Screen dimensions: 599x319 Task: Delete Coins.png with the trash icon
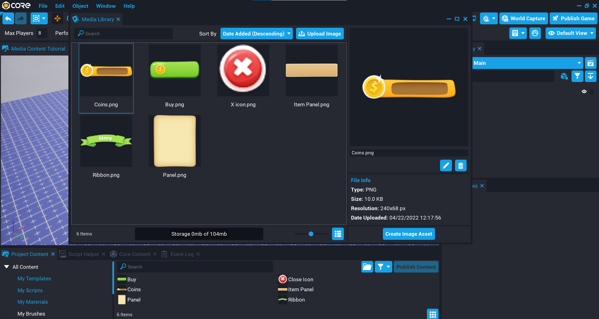pos(461,166)
